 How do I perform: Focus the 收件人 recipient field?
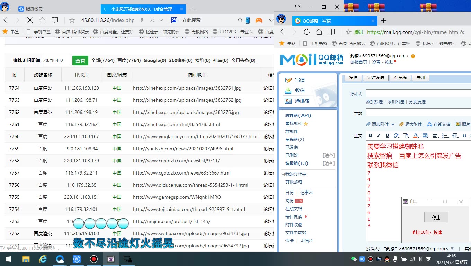418,94
